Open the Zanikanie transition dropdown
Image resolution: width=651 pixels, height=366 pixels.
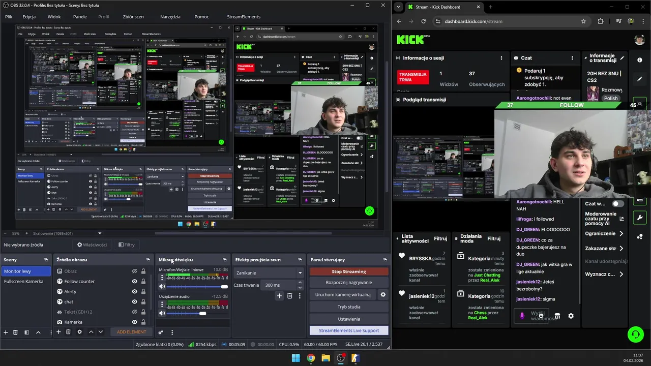tap(269, 273)
